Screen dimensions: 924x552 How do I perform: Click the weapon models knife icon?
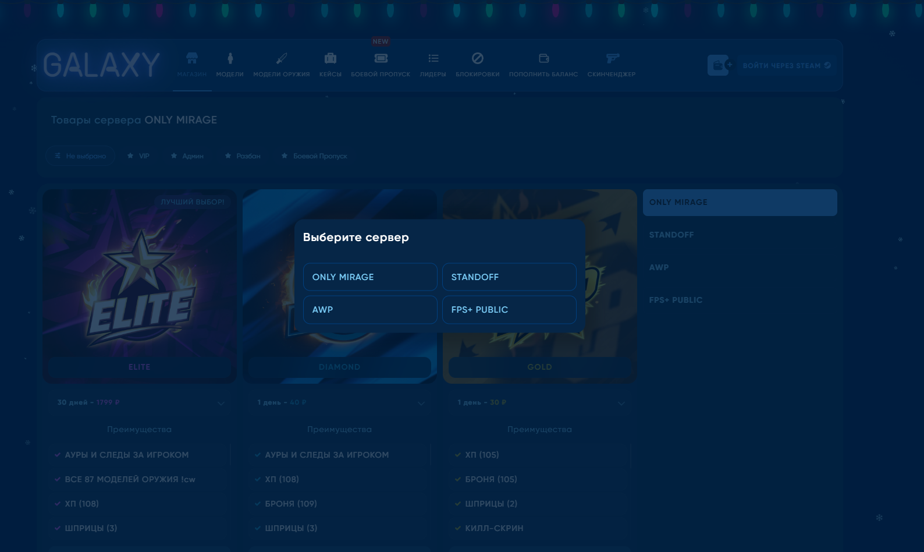point(282,58)
